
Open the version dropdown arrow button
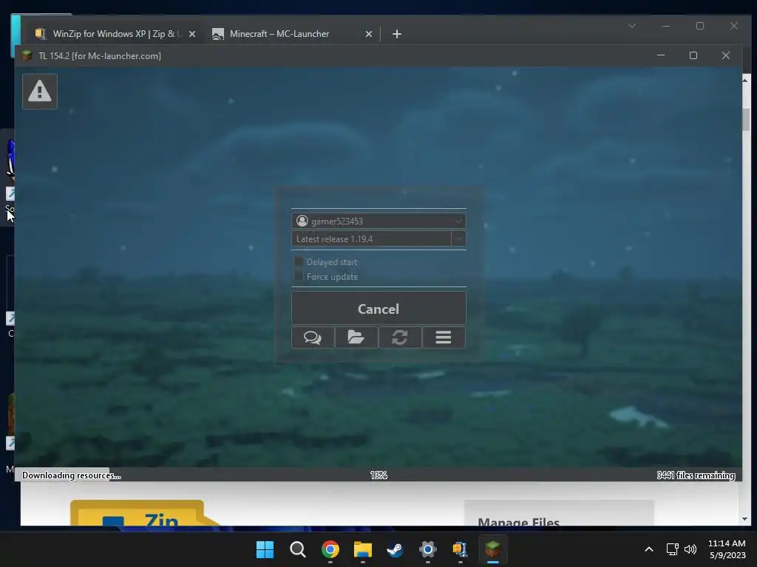click(458, 238)
